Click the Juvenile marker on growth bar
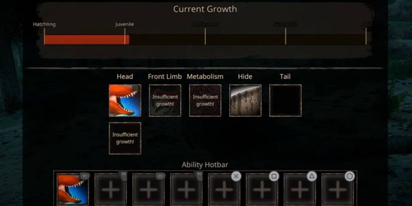 (x=124, y=24)
